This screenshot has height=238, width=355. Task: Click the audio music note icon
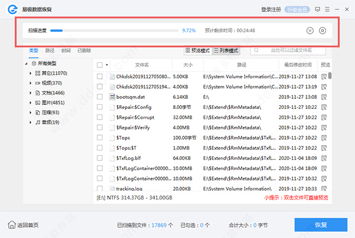38,123
